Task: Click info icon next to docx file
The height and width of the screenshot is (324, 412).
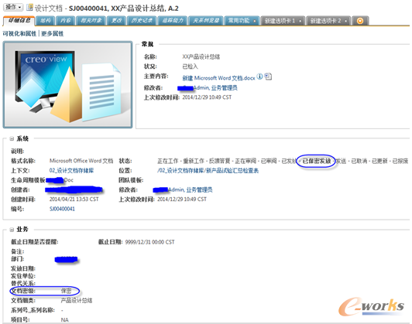Action: (x=259, y=77)
